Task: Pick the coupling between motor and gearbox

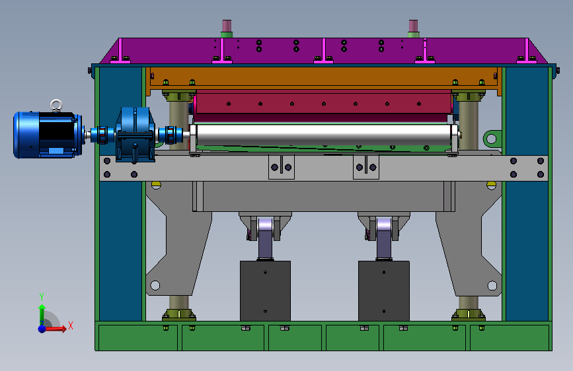Action: click(102, 135)
